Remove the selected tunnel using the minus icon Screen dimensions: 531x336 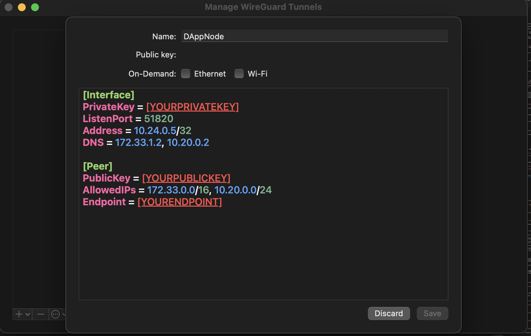coord(40,314)
